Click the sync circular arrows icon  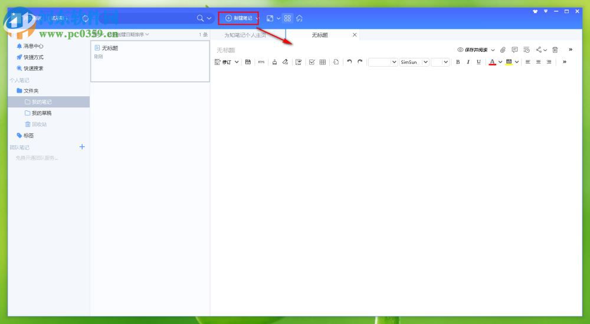(86, 18)
